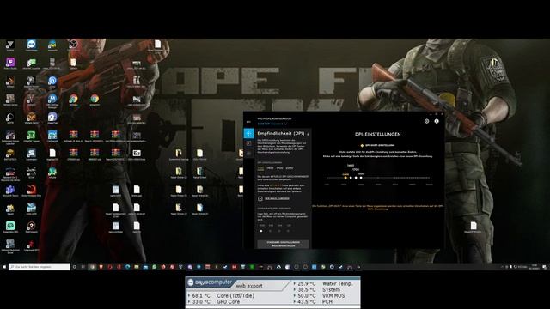Click the '38.5 °C System' reading
550x309 pixels.
[x=317, y=290]
